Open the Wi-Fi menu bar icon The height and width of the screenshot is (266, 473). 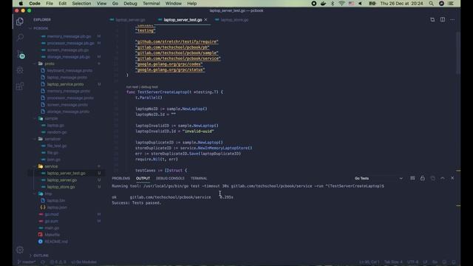341,3
